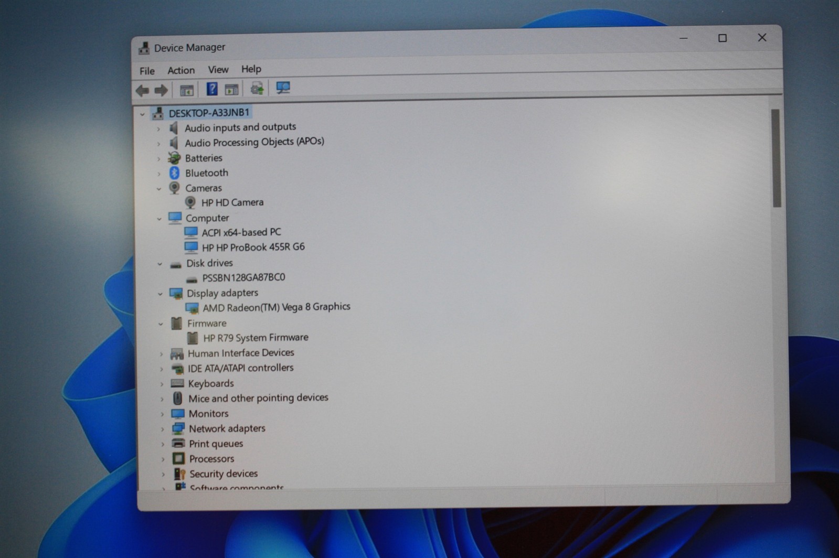This screenshot has height=558, width=839.
Task: Select the Mice and other pointing devices label
Action: pos(258,398)
